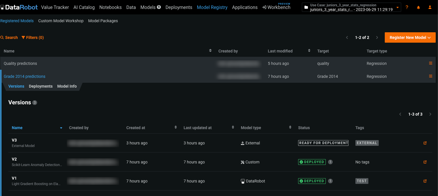Open the user account profile icon
Image resolution: width=438 pixels, height=196 pixels.
[x=430, y=7]
